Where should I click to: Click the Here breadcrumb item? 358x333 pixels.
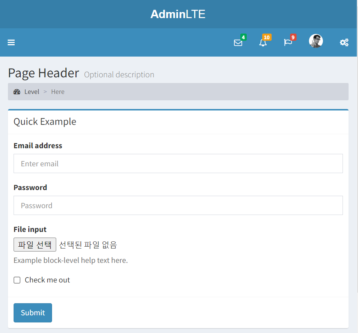tap(58, 92)
